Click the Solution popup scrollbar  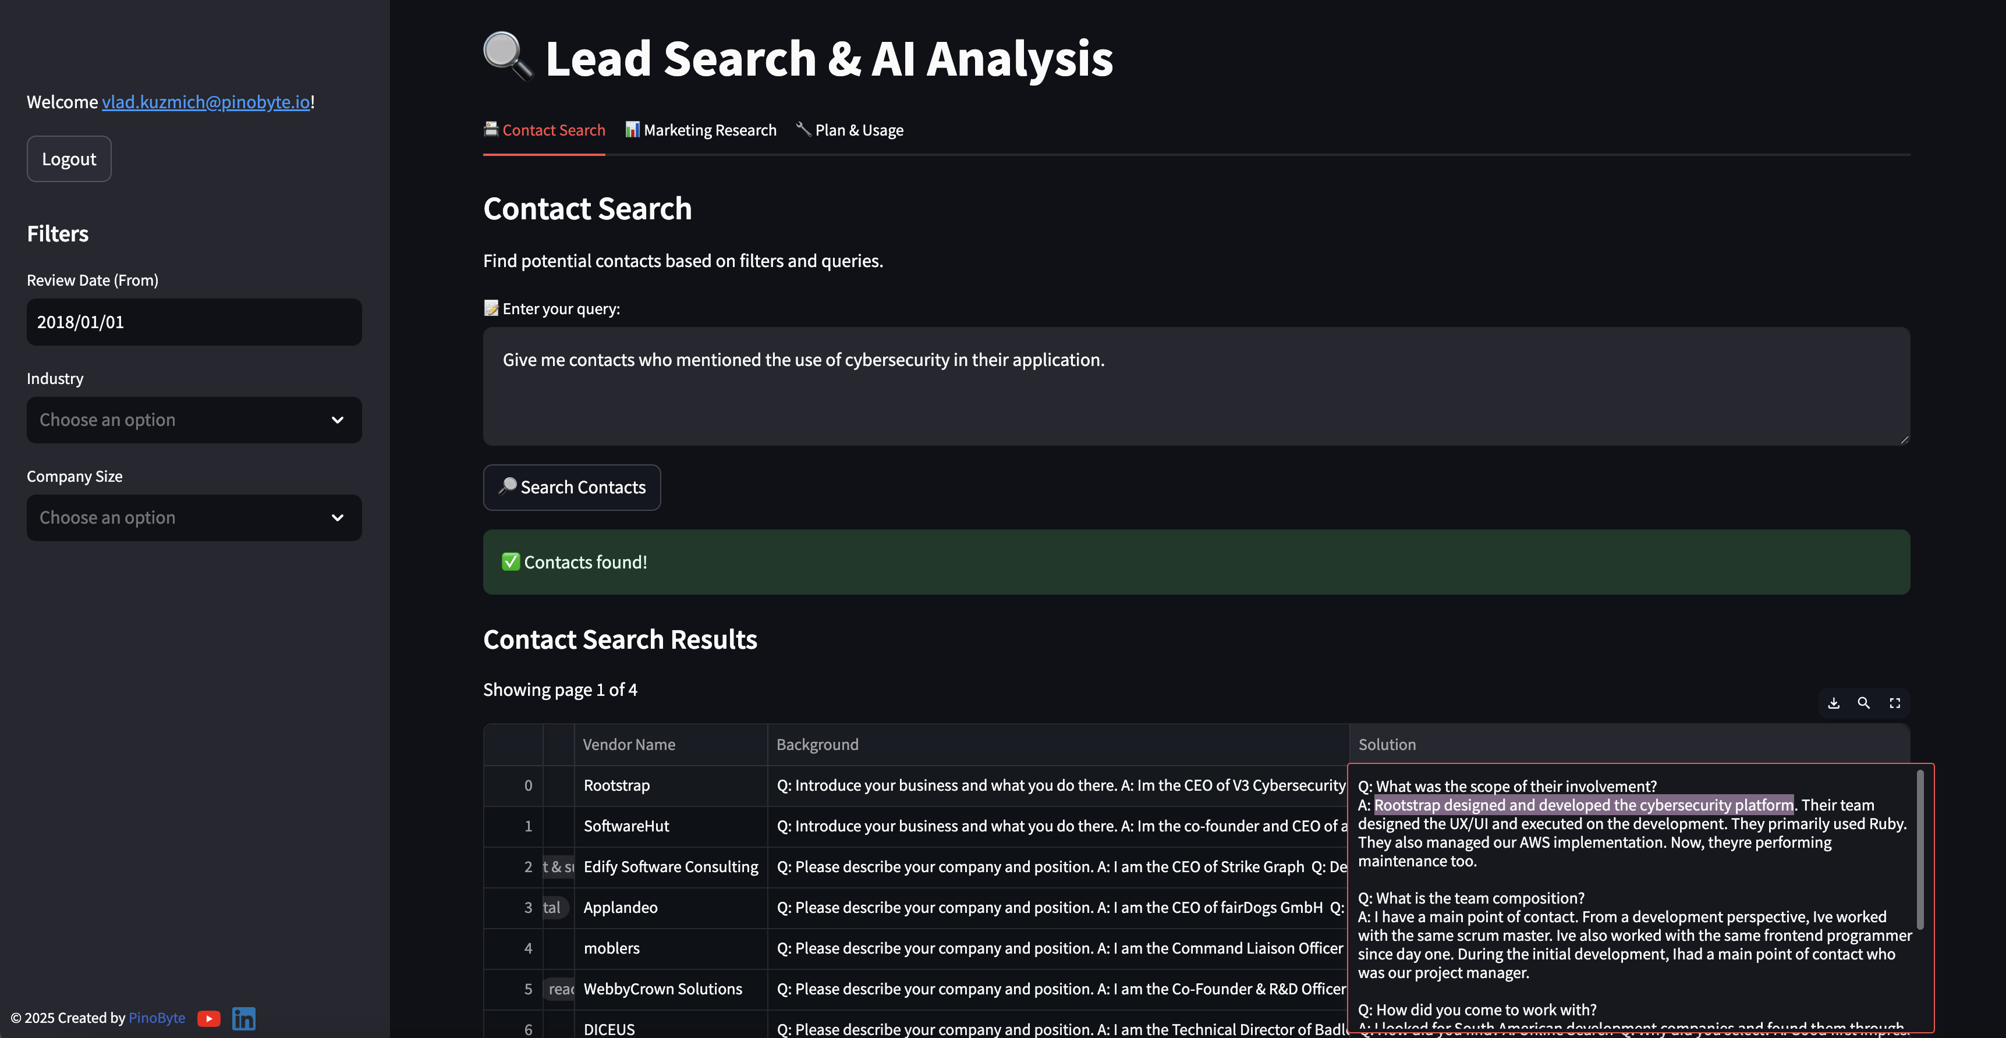coord(1920,848)
